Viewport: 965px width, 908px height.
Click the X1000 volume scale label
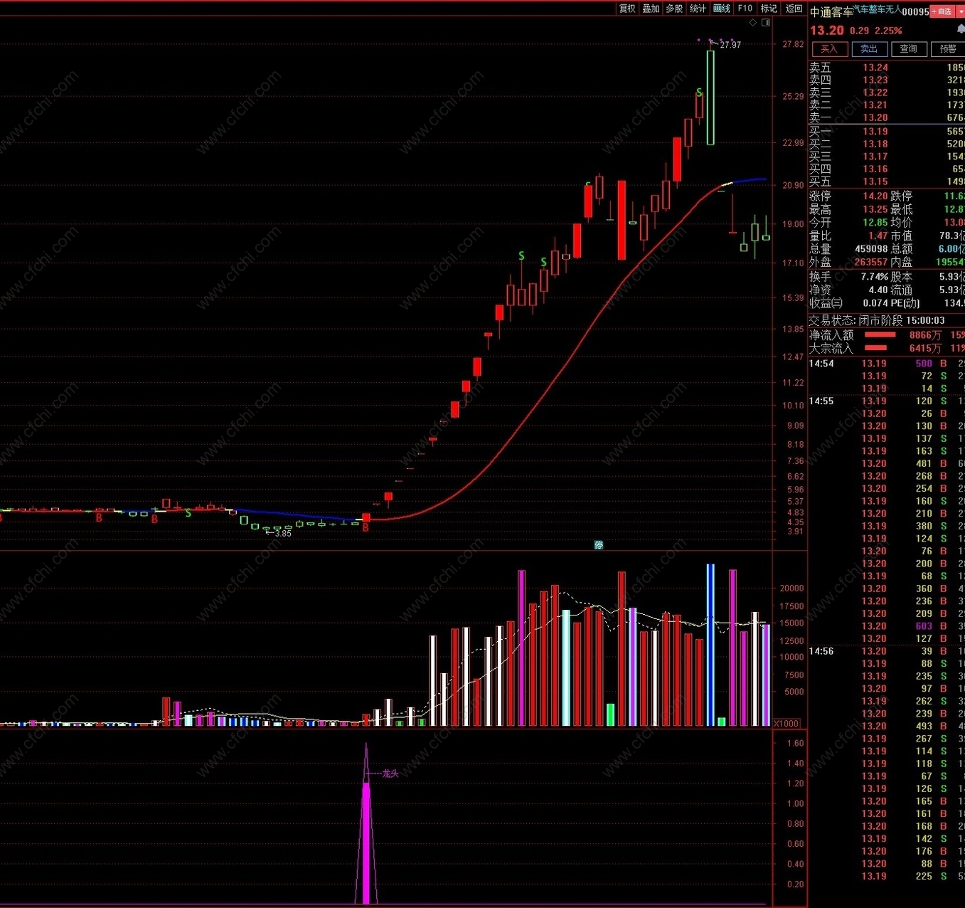coord(786,724)
